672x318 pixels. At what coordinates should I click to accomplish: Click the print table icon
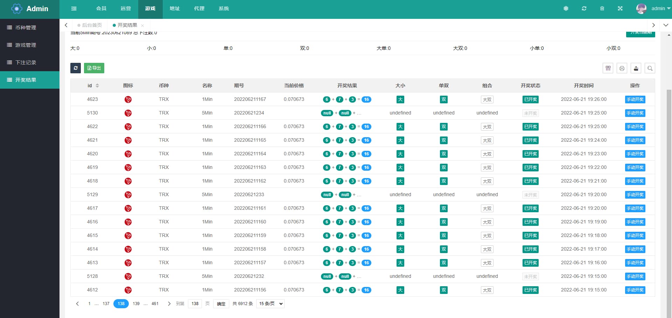[622, 68]
